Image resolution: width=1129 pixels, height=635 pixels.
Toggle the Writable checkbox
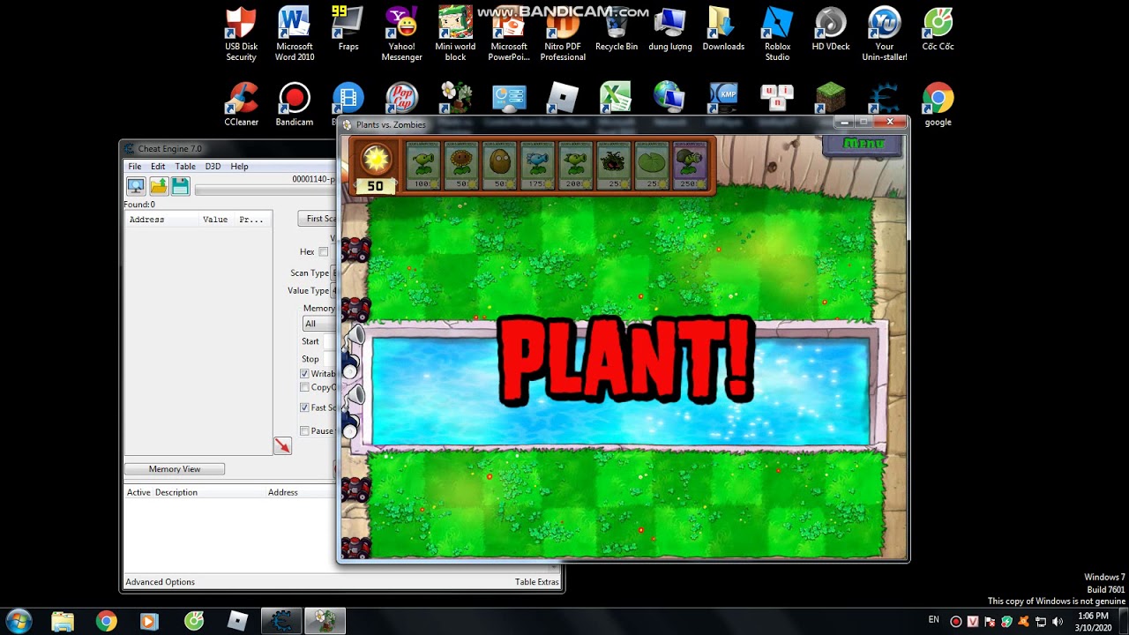tap(304, 374)
